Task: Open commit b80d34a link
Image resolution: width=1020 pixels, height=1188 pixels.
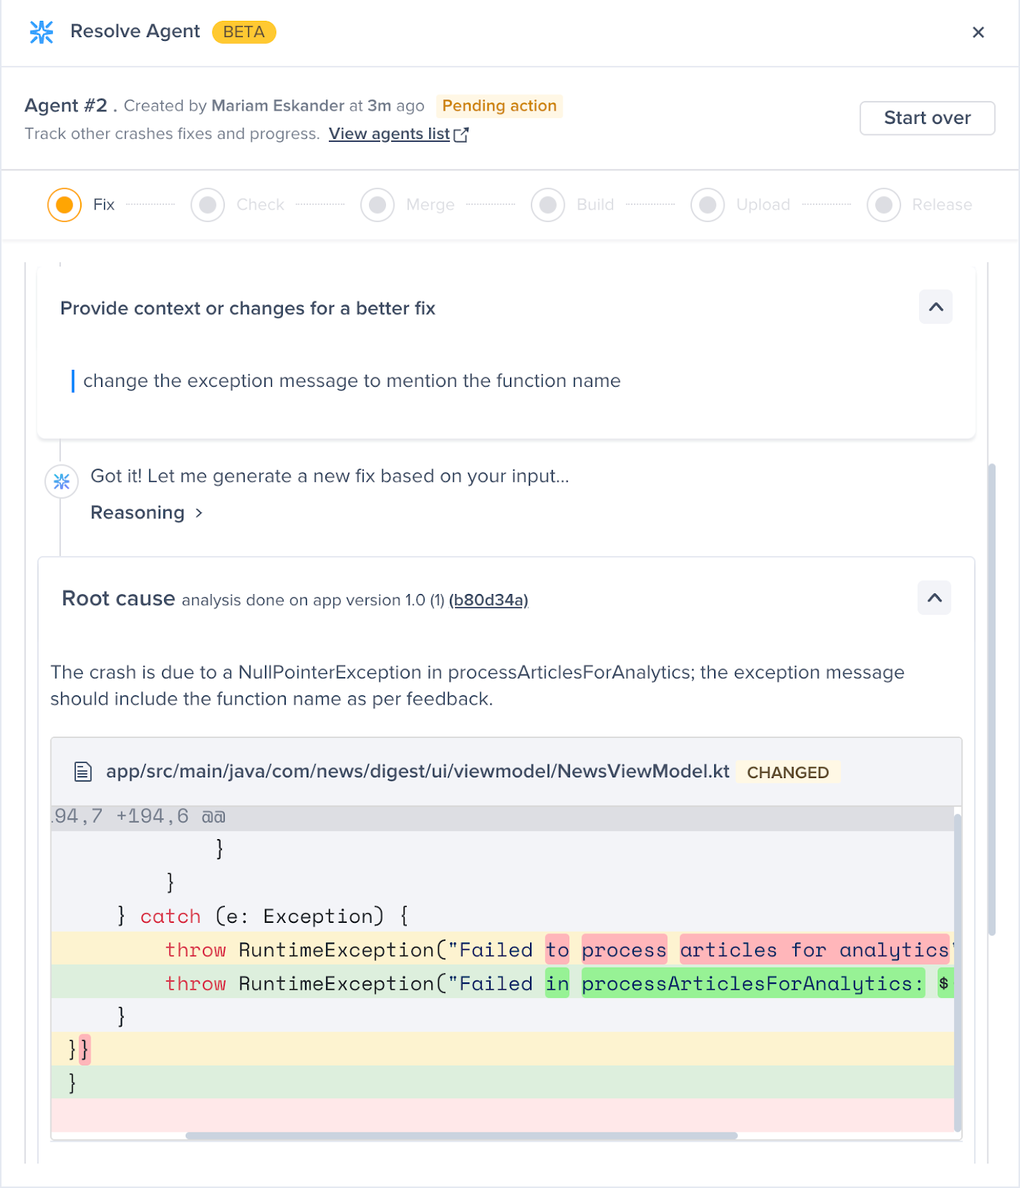Action: tap(488, 600)
